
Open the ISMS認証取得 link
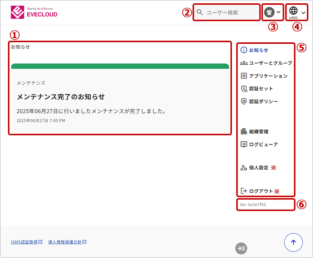(24, 242)
